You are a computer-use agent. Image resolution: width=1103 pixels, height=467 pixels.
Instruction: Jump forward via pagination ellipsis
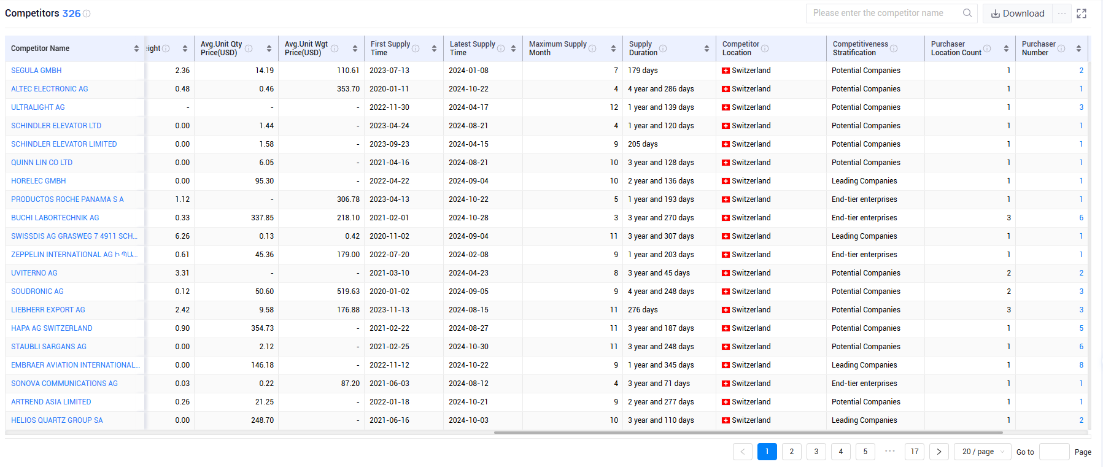coord(890,451)
